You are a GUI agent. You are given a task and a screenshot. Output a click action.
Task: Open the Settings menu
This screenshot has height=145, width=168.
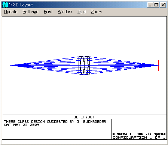click(30, 12)
